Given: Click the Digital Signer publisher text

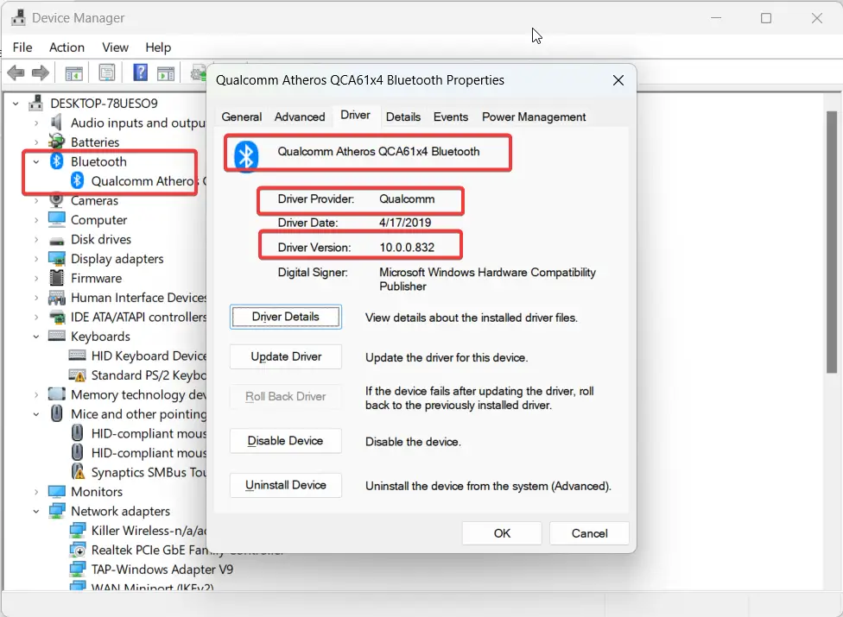Looking at the screenshot, I should pos(487,280).
